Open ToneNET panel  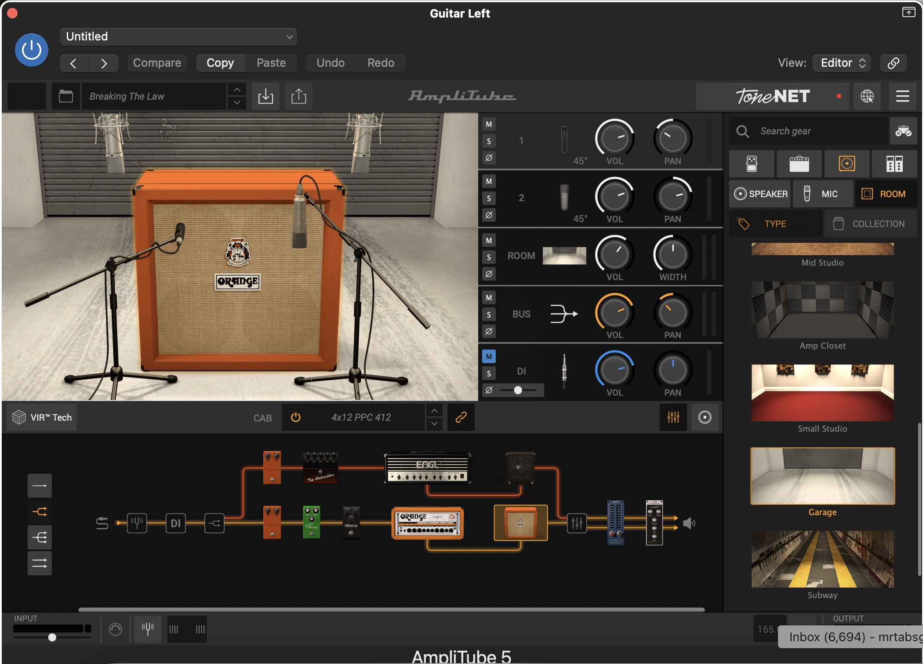[x=774, y=96]
